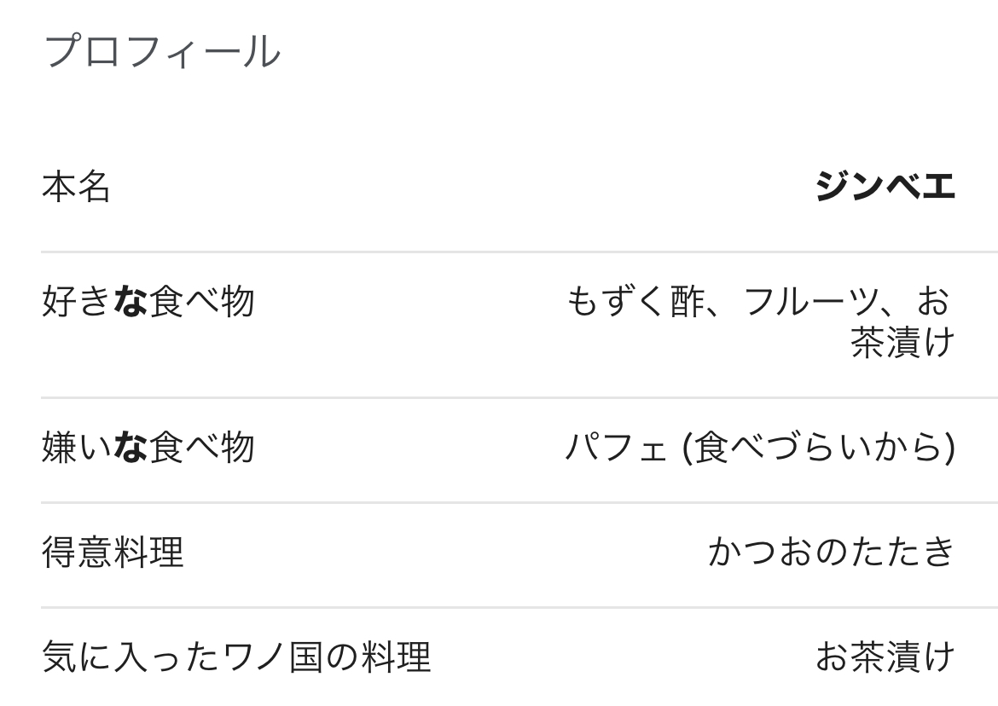Screen dimensions: 998x706
Task: Select the 好きな食べ物 label
Action: [x=148, y=302]
